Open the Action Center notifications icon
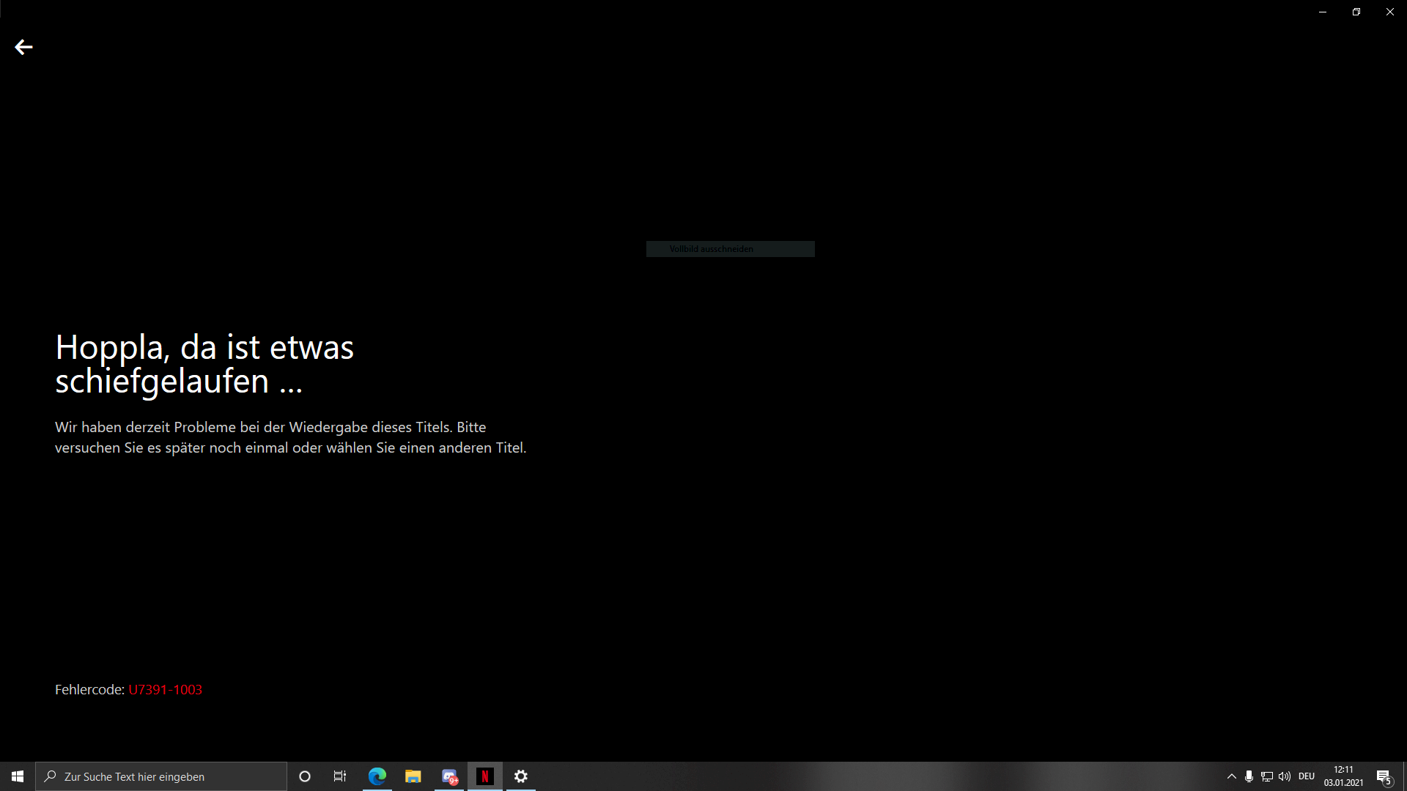The height and width of the screenshot is (791, 1407). (1384, 776)
